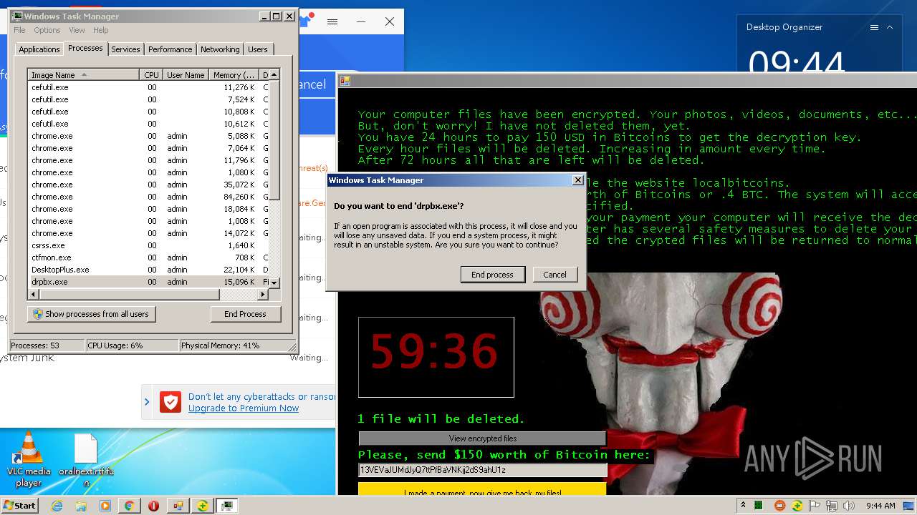Click View encrypted files button

[x=482, y=438]
